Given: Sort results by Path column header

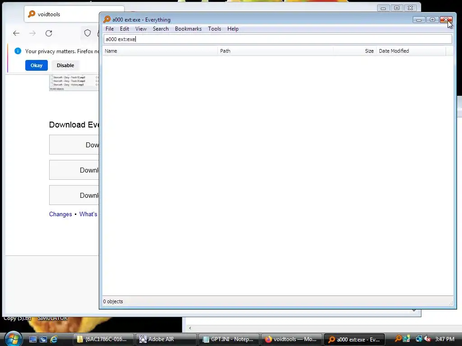Looking at the screenshot, I should [x=276, y=51].
